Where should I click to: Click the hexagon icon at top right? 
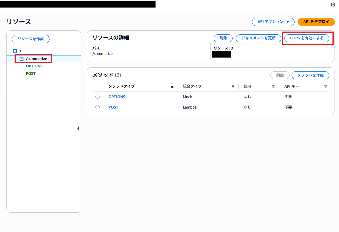point(333,4)
